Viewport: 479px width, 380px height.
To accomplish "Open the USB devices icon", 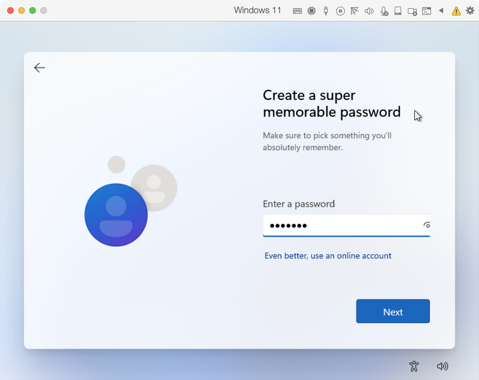I will [x=326, y=11].
